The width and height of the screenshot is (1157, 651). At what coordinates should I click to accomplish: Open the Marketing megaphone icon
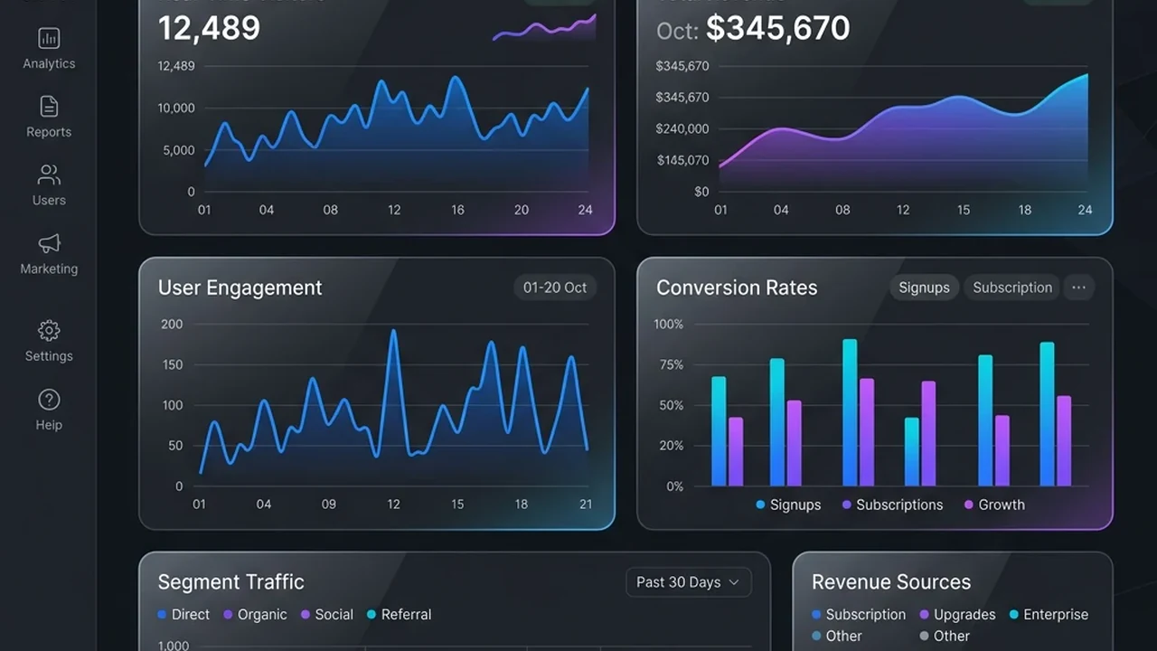(x=49, y=243)
